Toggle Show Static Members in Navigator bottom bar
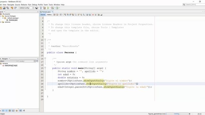The image size is (205, 115). [6, 111]
